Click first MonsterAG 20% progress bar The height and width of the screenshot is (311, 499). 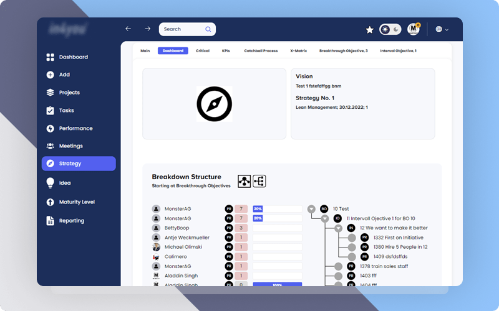(x=277, y=209)
